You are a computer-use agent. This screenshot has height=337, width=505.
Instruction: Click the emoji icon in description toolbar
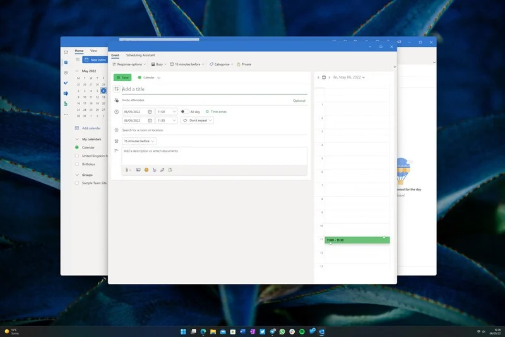(x=146, y=169)
